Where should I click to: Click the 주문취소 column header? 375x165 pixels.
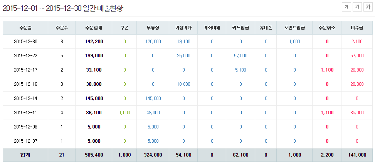327,28
